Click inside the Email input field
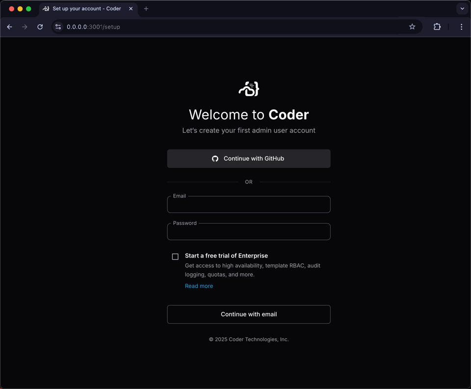 point(248,204)
